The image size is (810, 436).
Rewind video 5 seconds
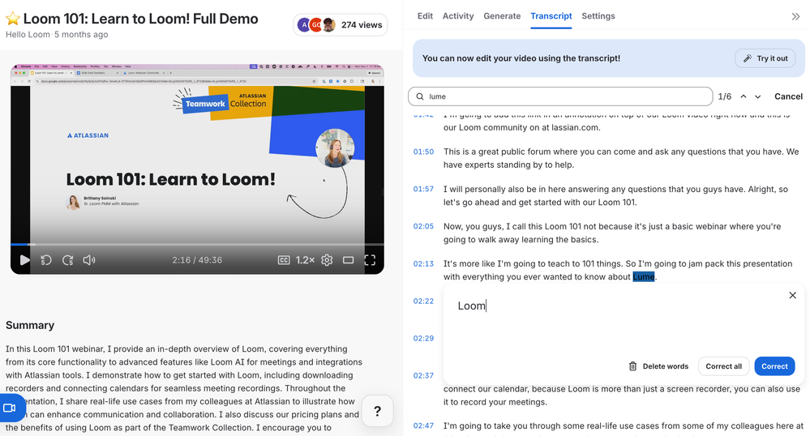tap(46, 260)
